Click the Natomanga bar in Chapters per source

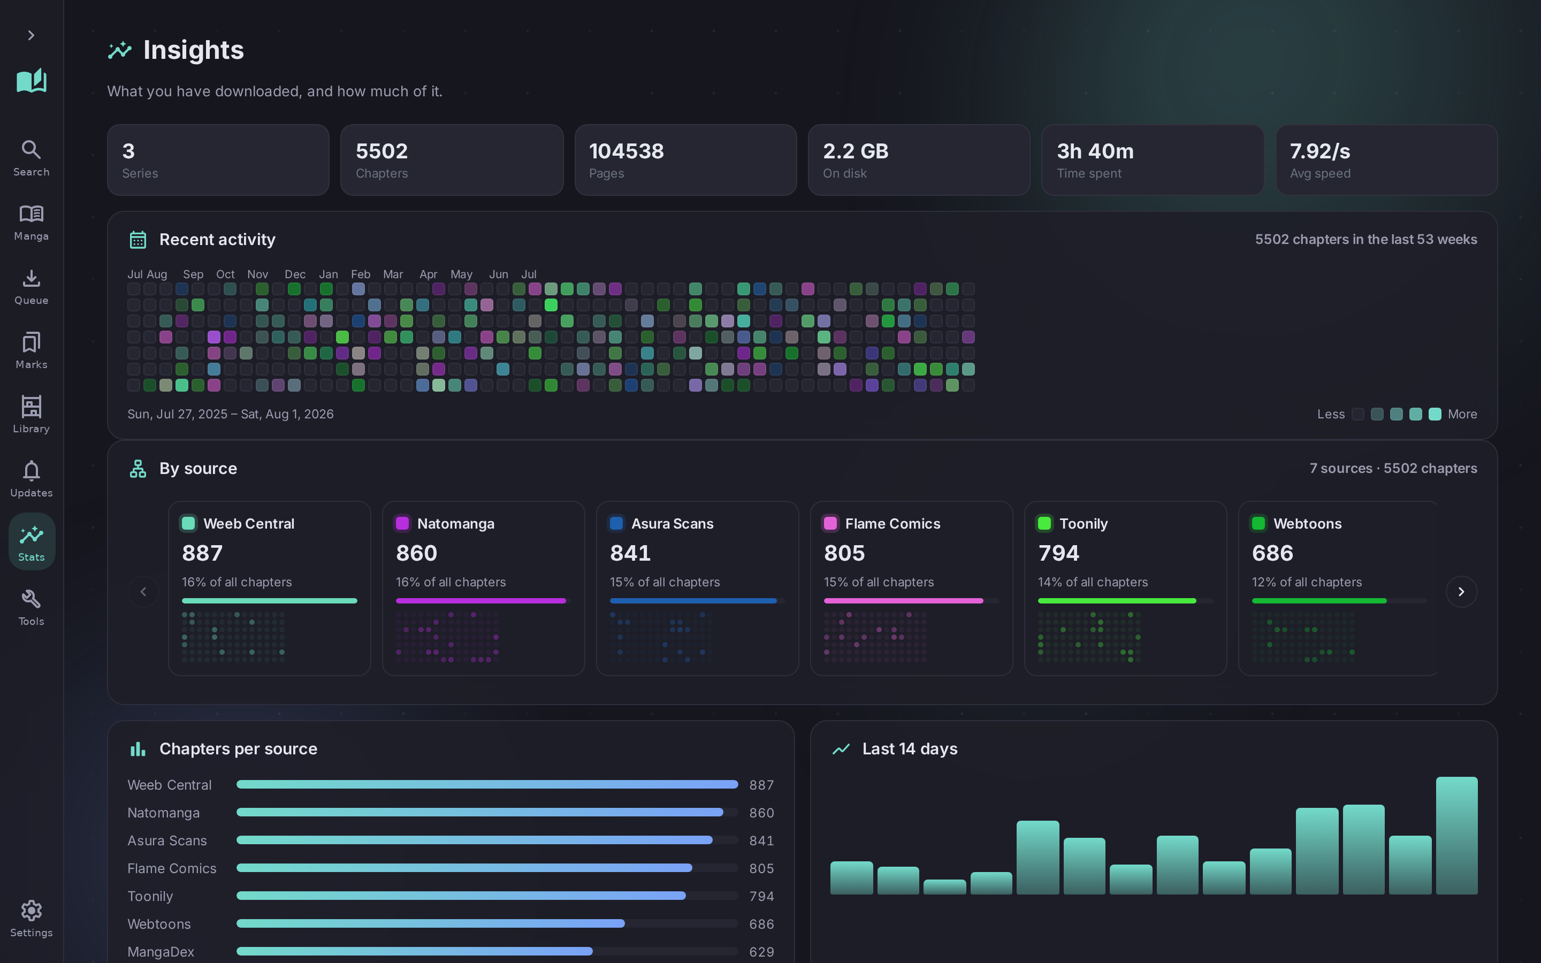coord(479,813)
